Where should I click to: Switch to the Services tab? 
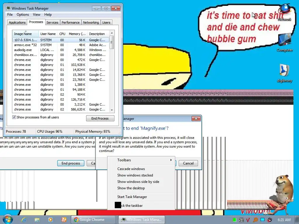[52, 22]
